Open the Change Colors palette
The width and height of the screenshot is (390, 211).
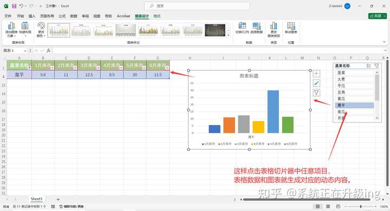point(41,30)
